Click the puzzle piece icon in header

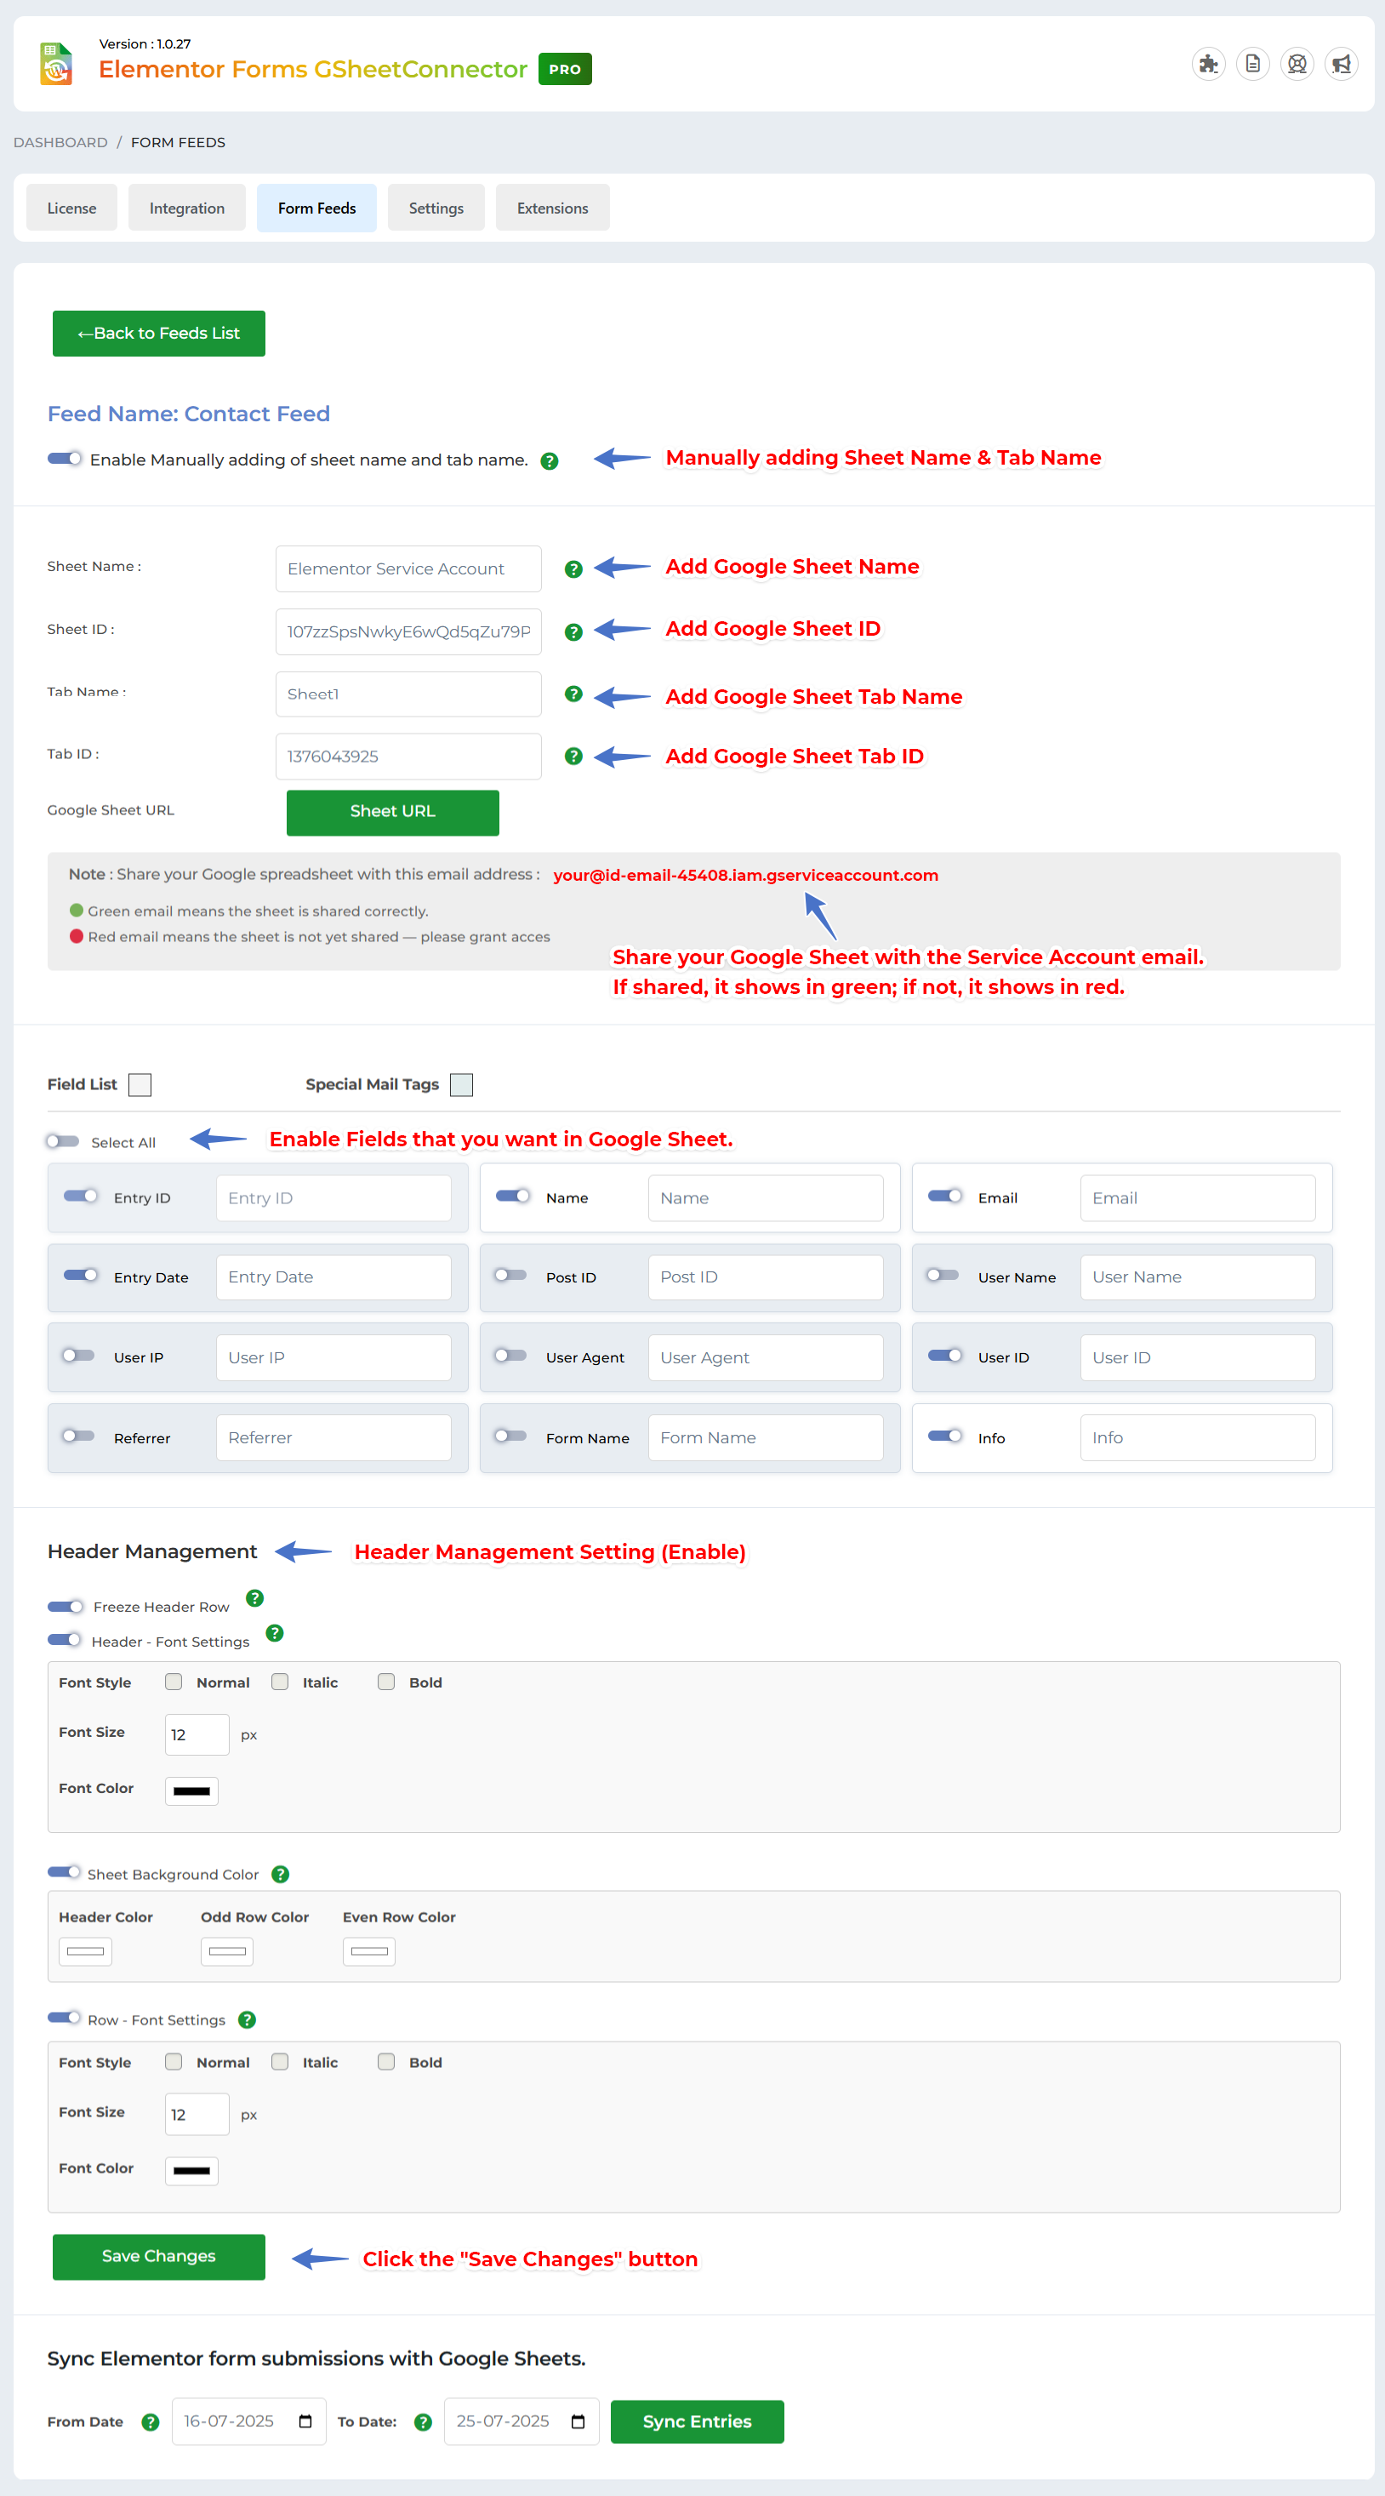(1208, 65)
